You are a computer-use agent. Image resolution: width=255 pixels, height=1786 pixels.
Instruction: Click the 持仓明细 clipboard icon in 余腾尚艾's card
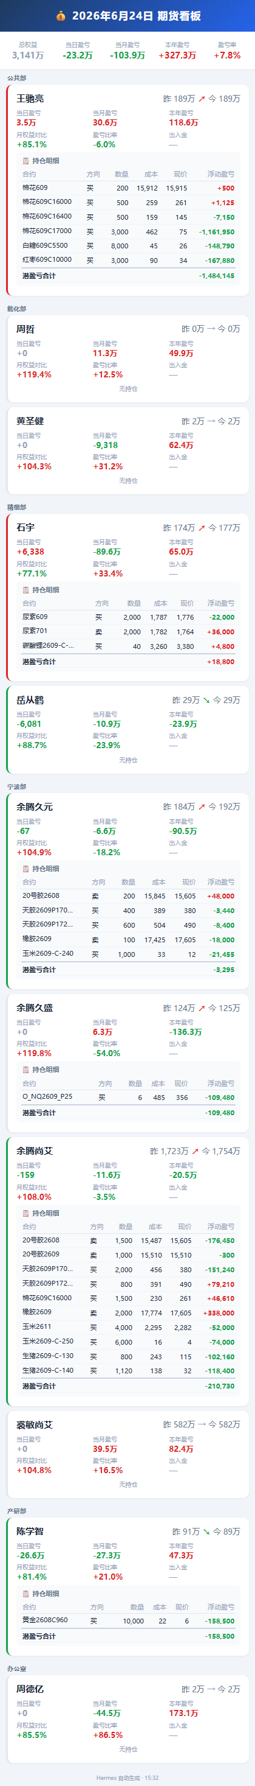pyautogui.click(x=26, y=1213)
